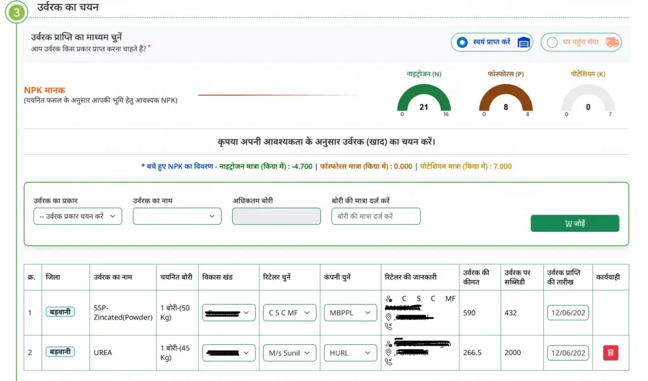This screenshot has width=648, height=381.
Task: Open the M/s Sunil retailer dropdown
Action: coord(289,353)
